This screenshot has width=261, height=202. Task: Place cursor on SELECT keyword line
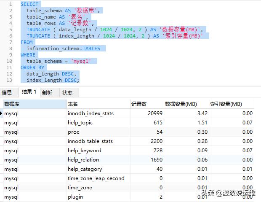(29, 4)
